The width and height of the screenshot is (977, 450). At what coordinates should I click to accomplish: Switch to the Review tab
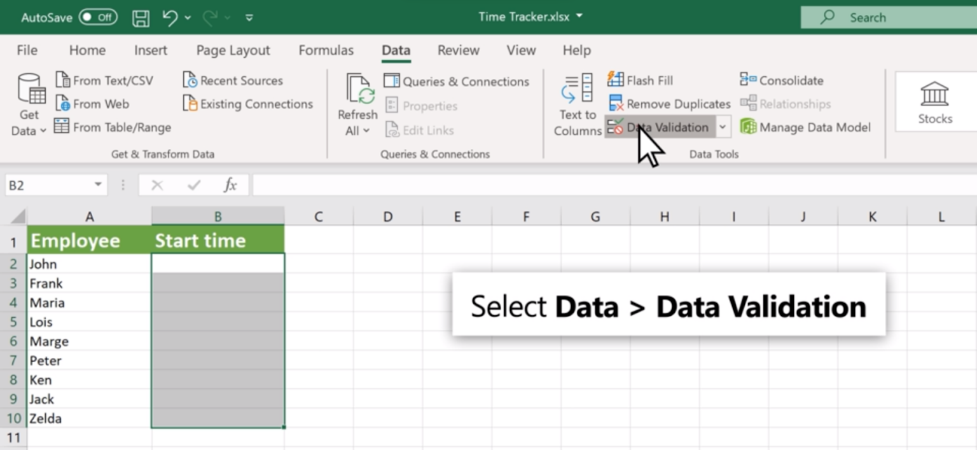click(x=457, y=50)
